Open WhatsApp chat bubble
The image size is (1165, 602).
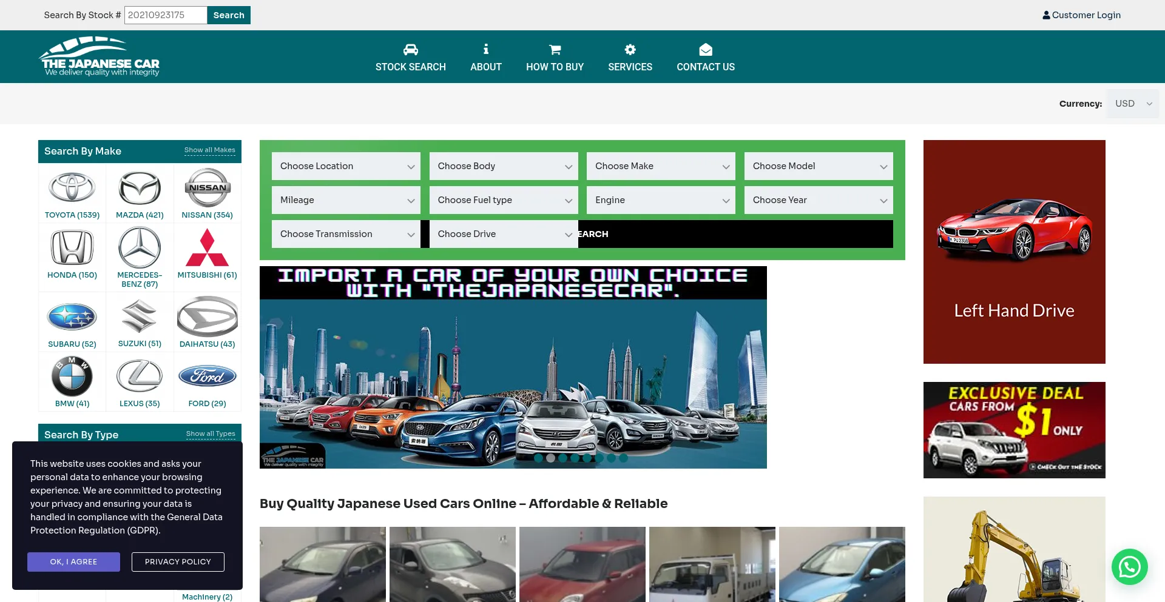pos(1130,567)
